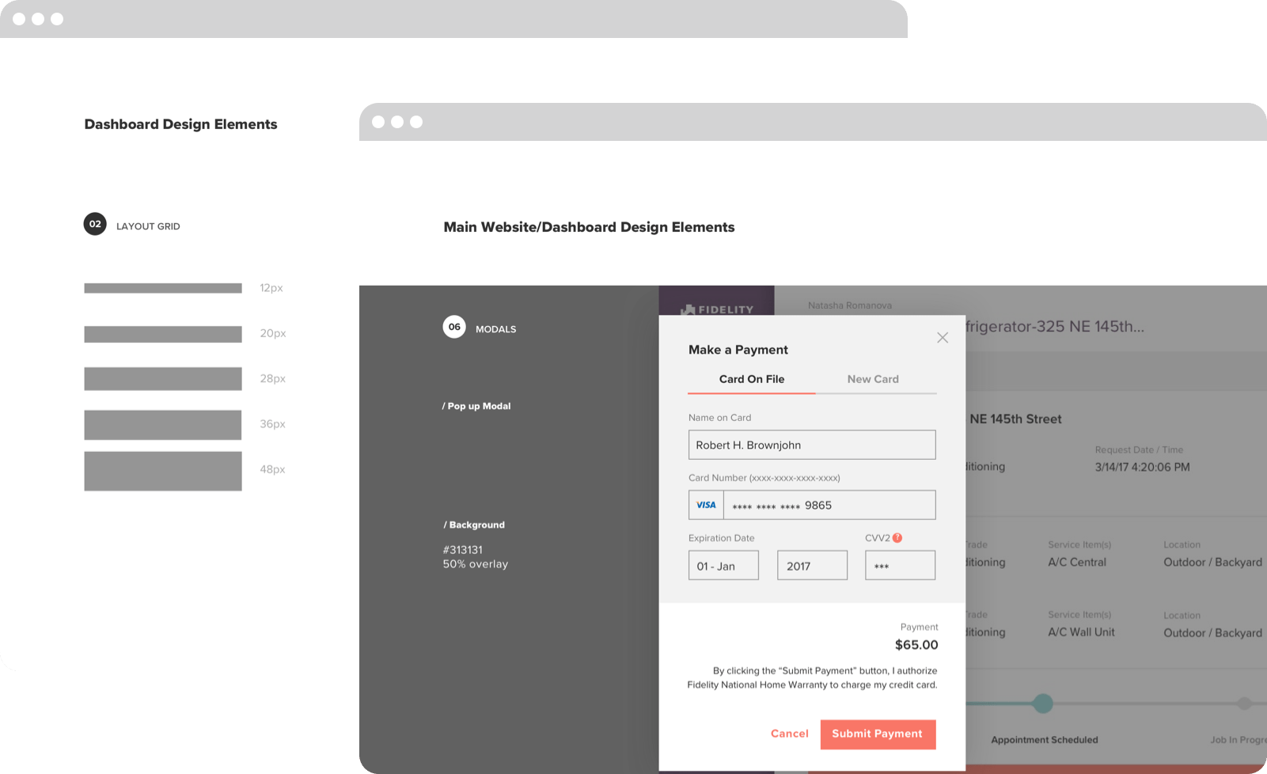
Task: Focus the Name on Card field
Action: click(812, 445)
